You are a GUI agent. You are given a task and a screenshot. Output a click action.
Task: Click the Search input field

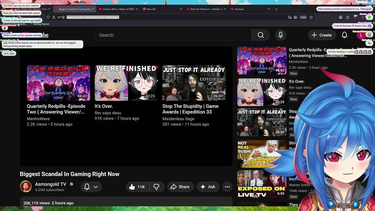click(x=173, y=35)
